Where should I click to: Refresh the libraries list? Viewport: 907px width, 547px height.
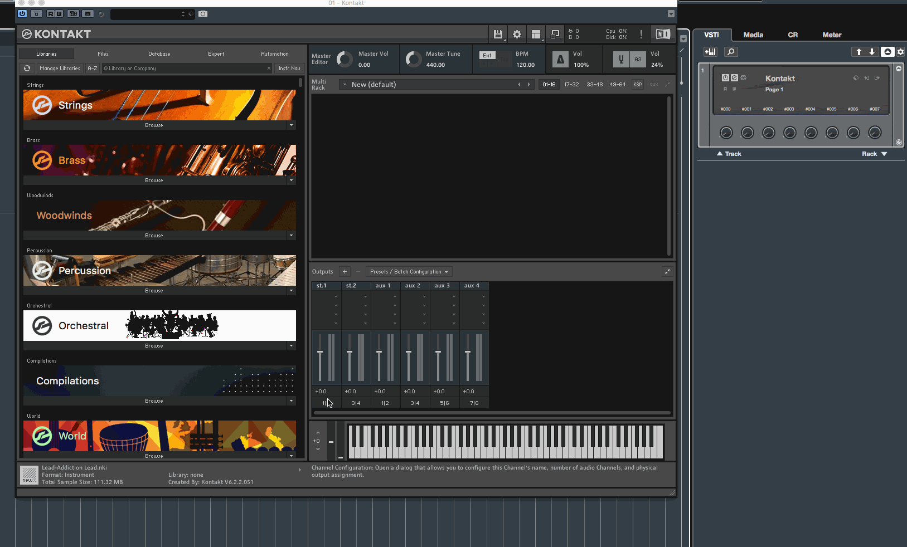click(27, 68)
